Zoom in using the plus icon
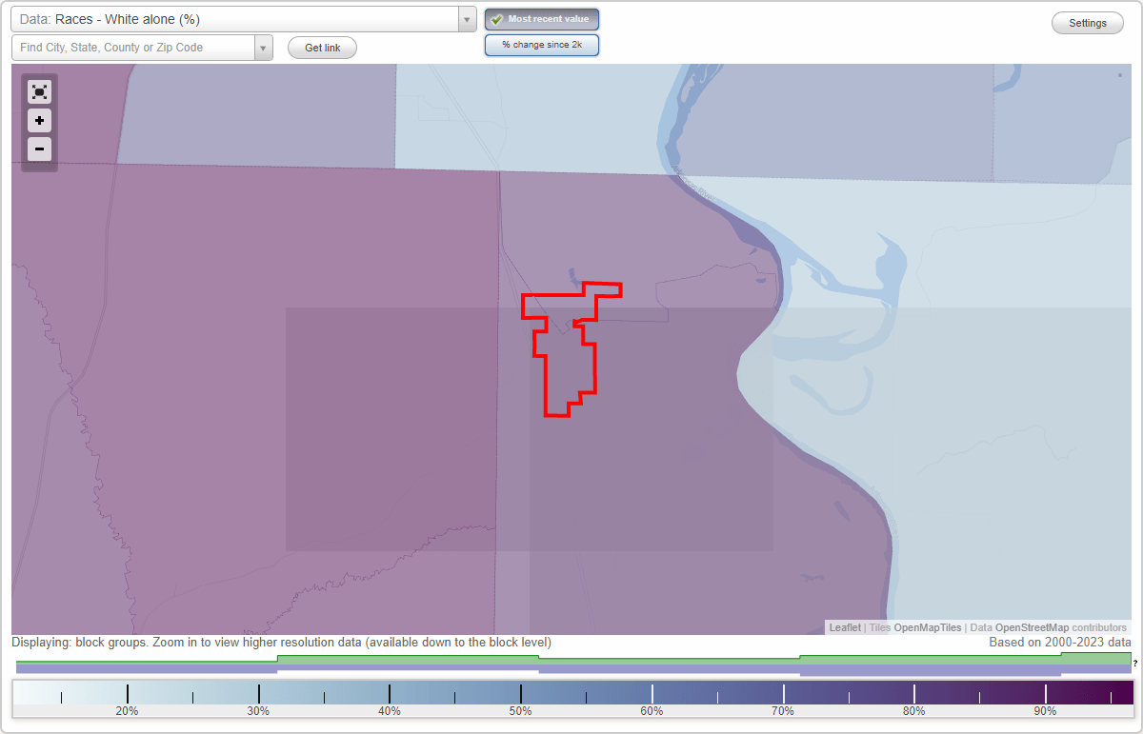The height and width of the screenshot is (734, 1143). [39, 120]
